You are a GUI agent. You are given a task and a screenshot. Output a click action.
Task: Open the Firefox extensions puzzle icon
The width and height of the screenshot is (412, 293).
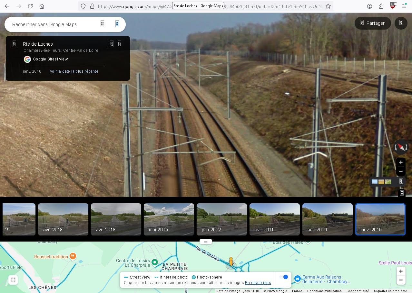[381, 6]
